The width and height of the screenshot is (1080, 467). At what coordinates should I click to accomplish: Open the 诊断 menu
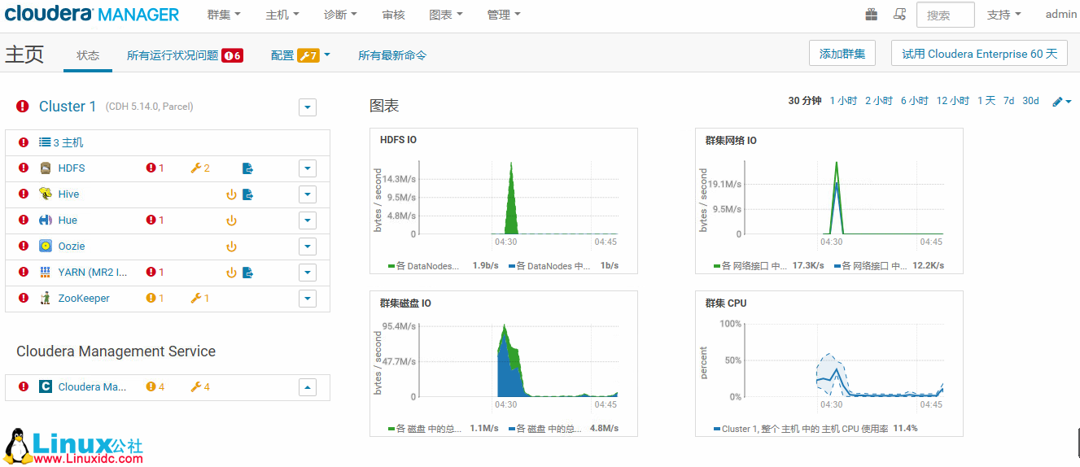coord(341,15)
